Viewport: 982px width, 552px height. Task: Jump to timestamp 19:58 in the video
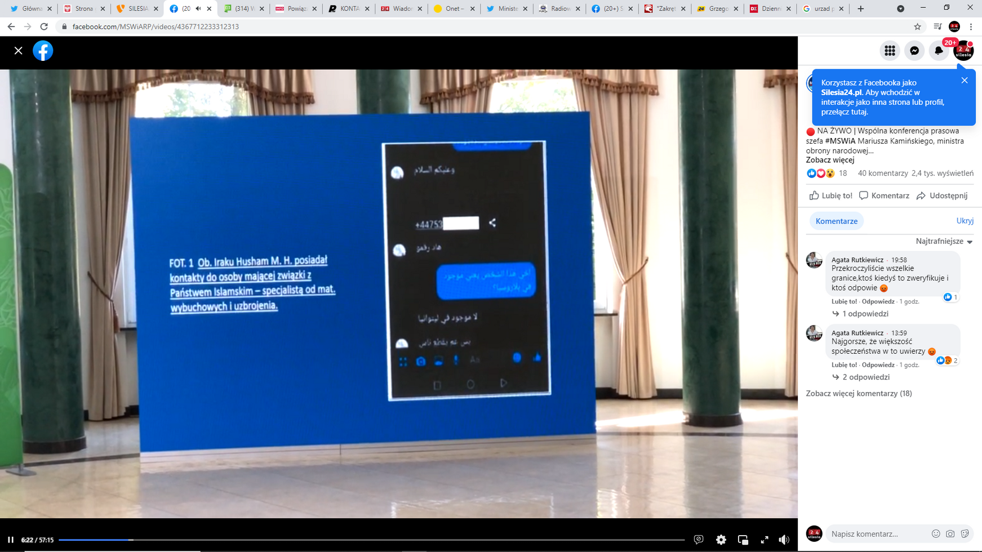(x=899, y=260)
